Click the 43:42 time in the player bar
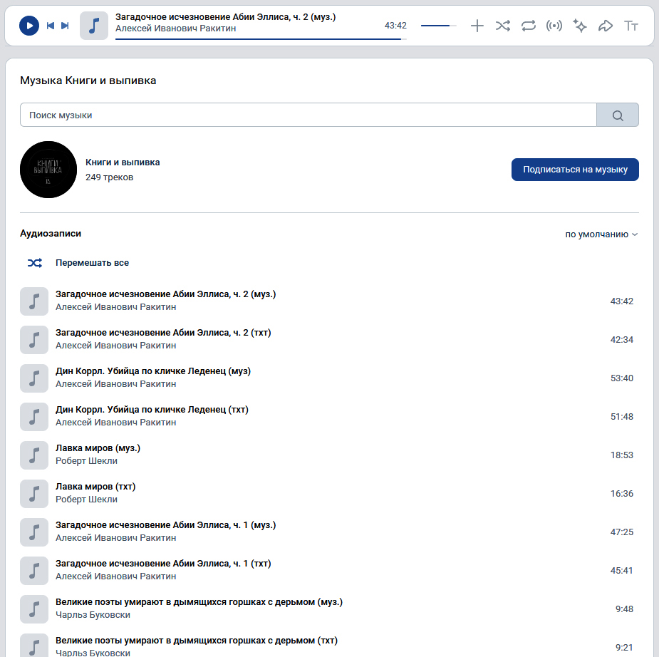This screenshot has width=659, height=657. [395, 26]
